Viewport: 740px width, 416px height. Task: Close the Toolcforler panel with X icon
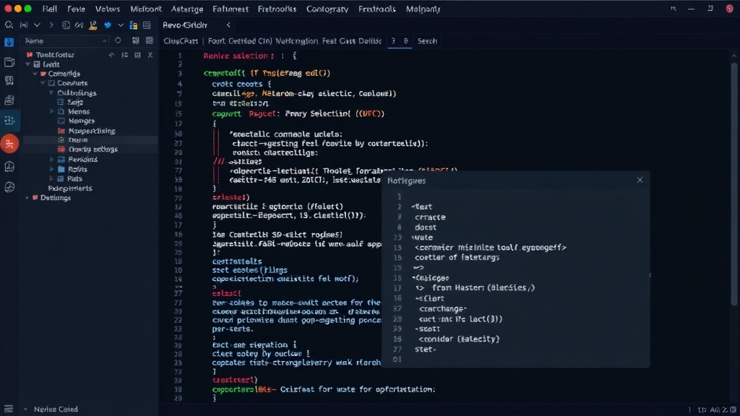click(x=150, y=55)
